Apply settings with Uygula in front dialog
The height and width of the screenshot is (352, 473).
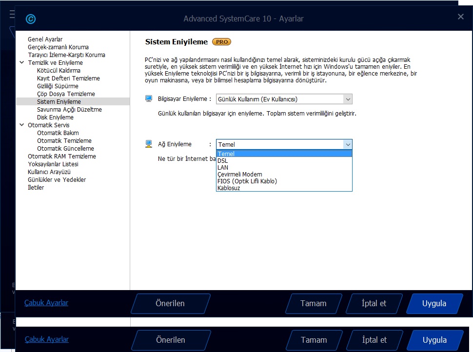pyautogui.click(x=434, y=303)
